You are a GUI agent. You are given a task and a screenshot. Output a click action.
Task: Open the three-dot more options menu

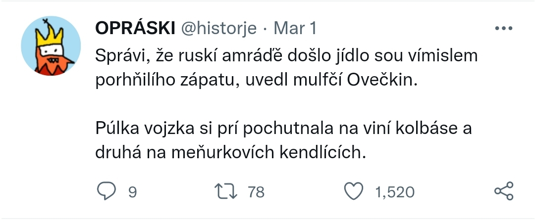pos(503,29)
